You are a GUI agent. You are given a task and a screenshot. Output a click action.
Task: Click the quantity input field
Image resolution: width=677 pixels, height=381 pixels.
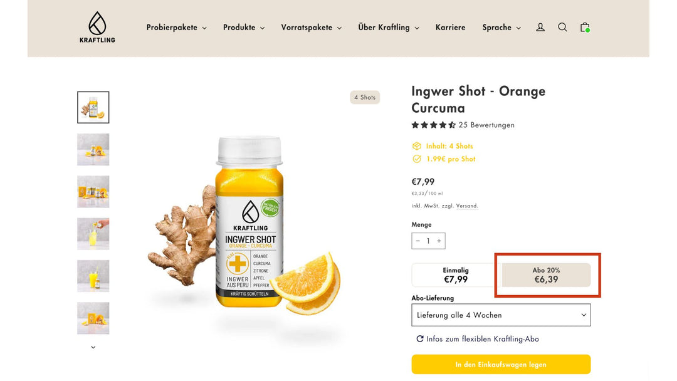tap(428, 241)
